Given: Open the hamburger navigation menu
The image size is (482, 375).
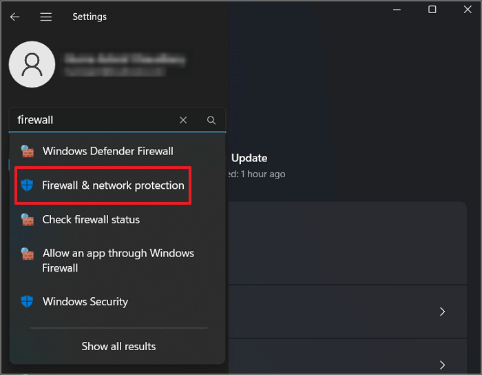Looking at the screenshot, I should tap(46, 17).
